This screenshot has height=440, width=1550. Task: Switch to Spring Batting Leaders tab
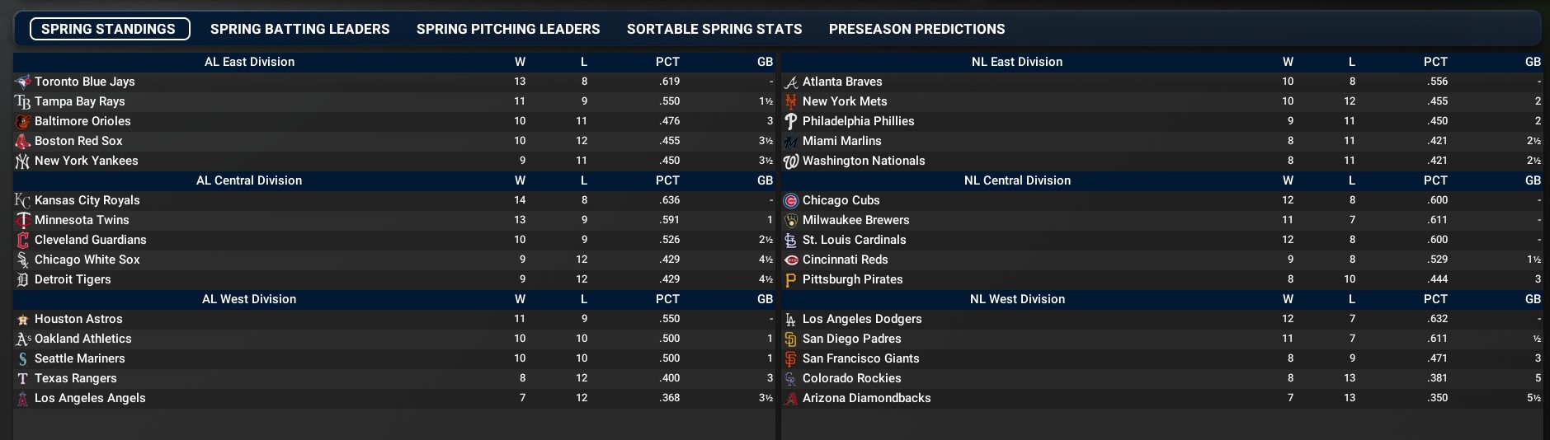(x=299, y=29)
